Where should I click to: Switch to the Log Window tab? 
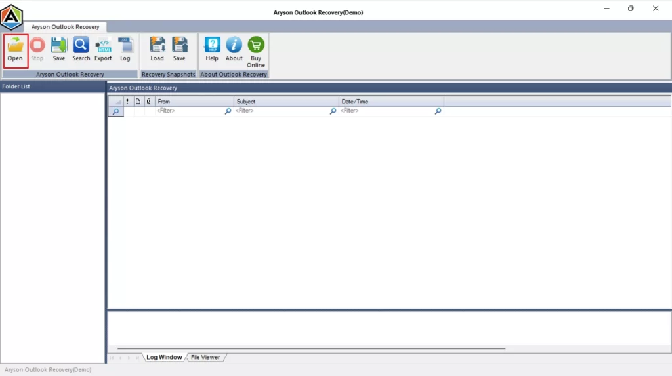164,357
